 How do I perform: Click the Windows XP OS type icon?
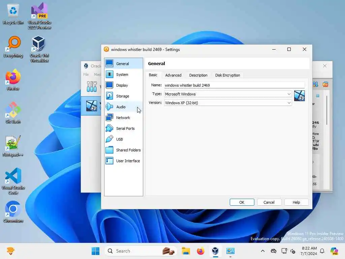coord(300,96)
